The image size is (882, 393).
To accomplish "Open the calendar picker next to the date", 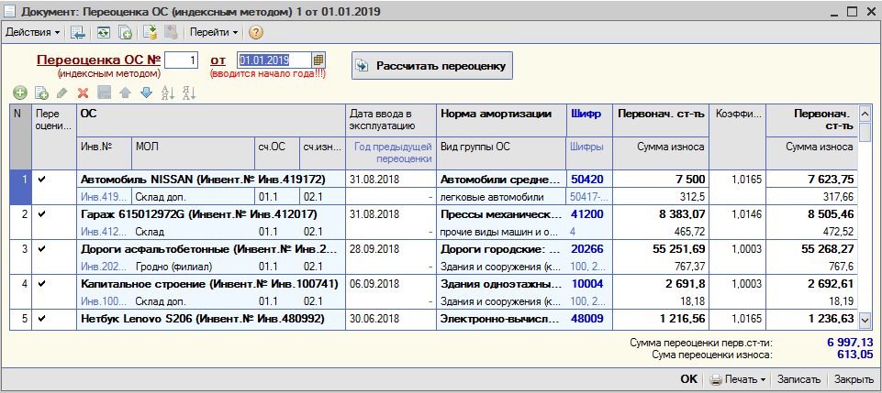I will click(318, 60).
